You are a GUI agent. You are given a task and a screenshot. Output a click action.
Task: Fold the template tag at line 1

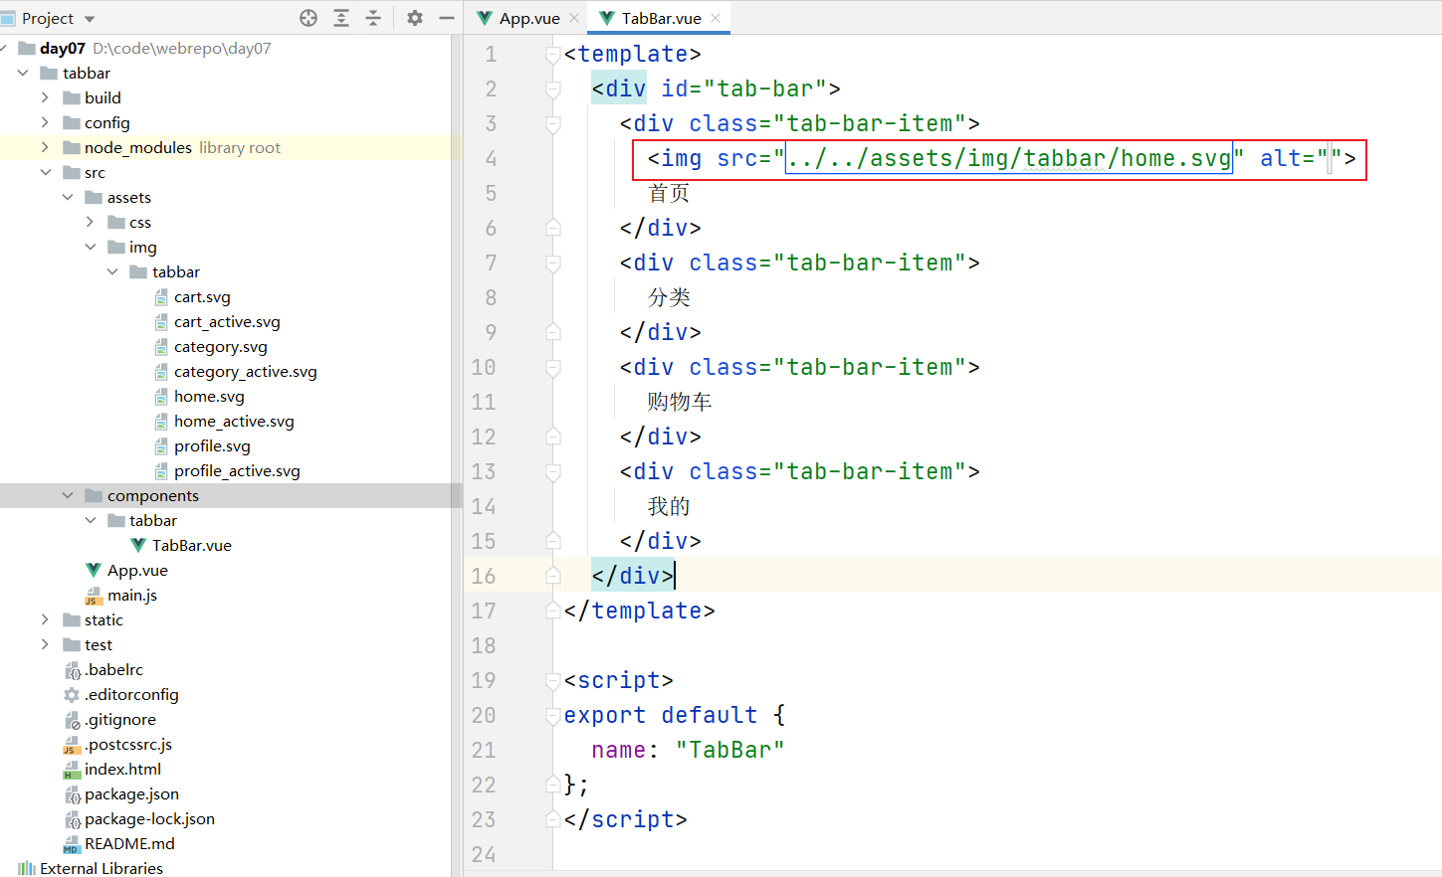click(x=553, y=55)
